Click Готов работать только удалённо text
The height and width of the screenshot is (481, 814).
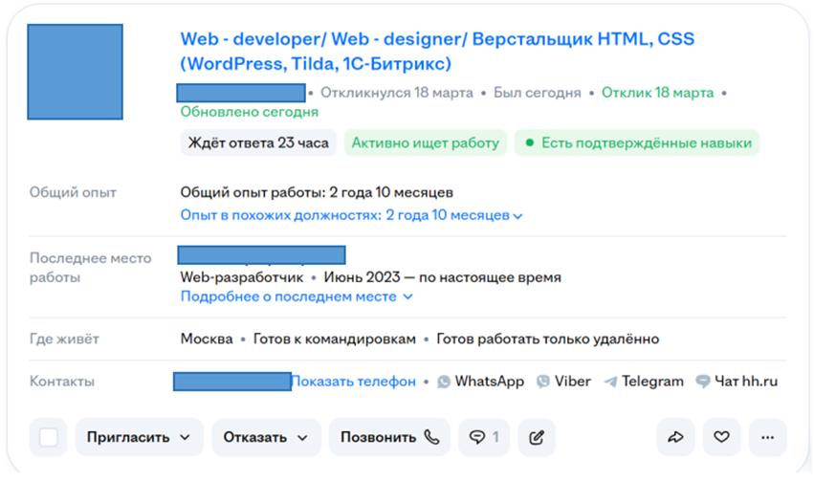coord(548,339)
